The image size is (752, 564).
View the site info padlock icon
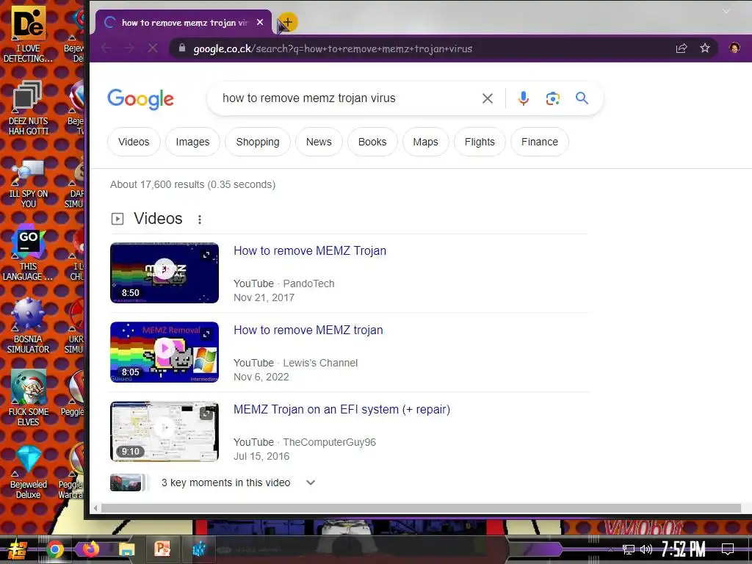(182, 48)
